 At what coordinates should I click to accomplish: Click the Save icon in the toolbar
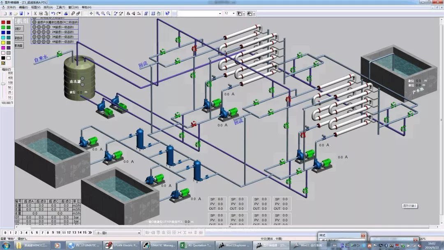coord(21,14)
